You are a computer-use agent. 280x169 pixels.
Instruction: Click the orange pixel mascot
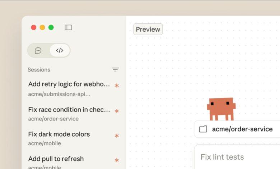[x=221, y=109]
